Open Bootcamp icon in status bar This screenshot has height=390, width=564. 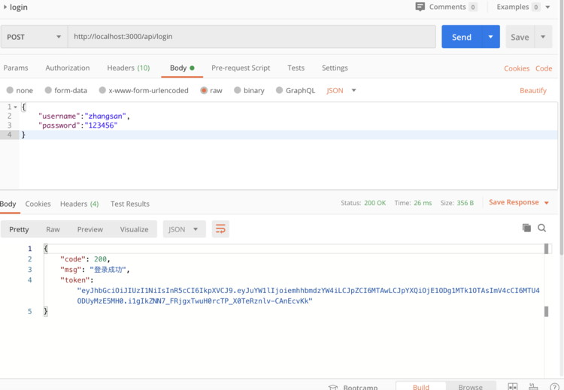pyautogui.click(x=333, y=387)
